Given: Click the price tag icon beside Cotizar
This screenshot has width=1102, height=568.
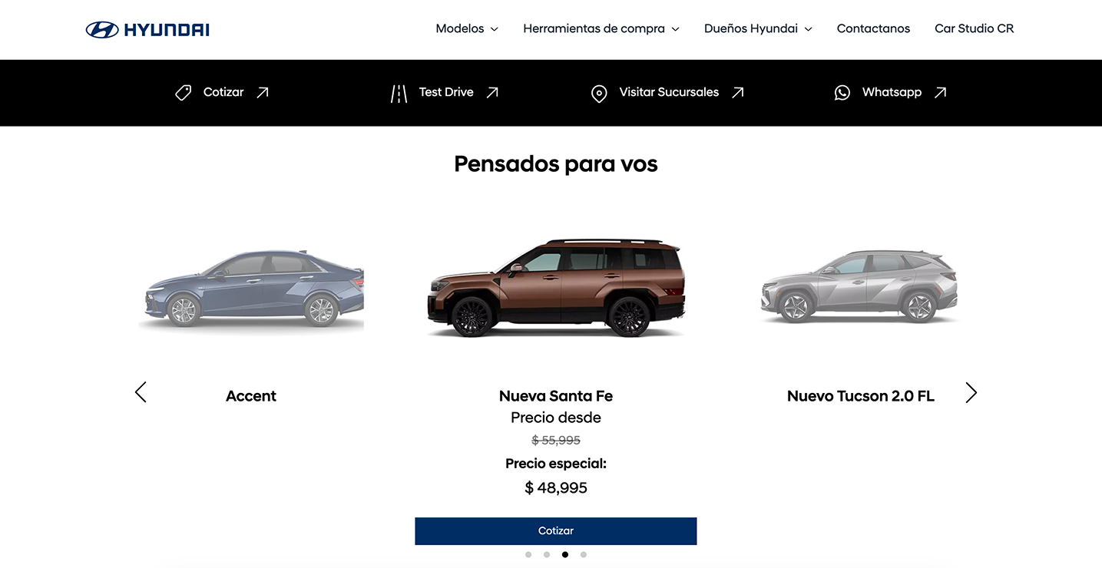Looking at the screenshot, I should [183, 93].
